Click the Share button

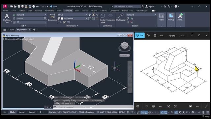(x=53, y=6)
